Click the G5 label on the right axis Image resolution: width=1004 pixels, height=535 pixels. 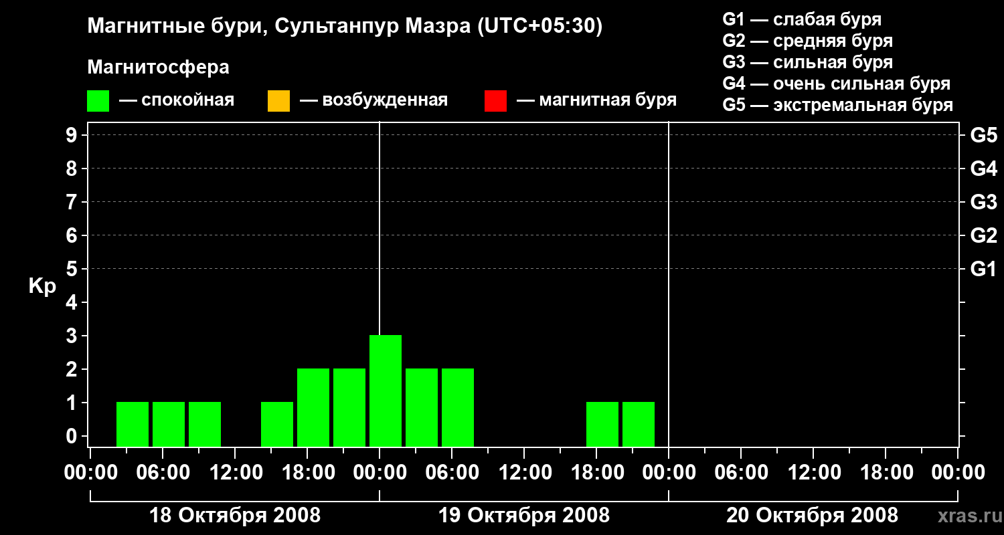[x=983, y=135]
